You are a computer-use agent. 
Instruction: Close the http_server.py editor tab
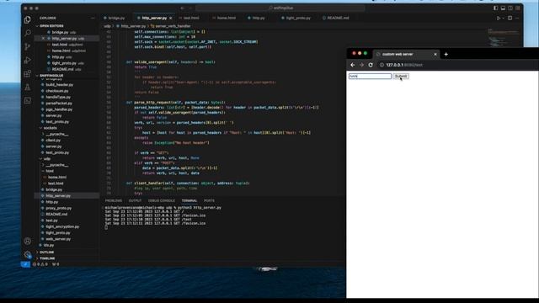[170, 18]
